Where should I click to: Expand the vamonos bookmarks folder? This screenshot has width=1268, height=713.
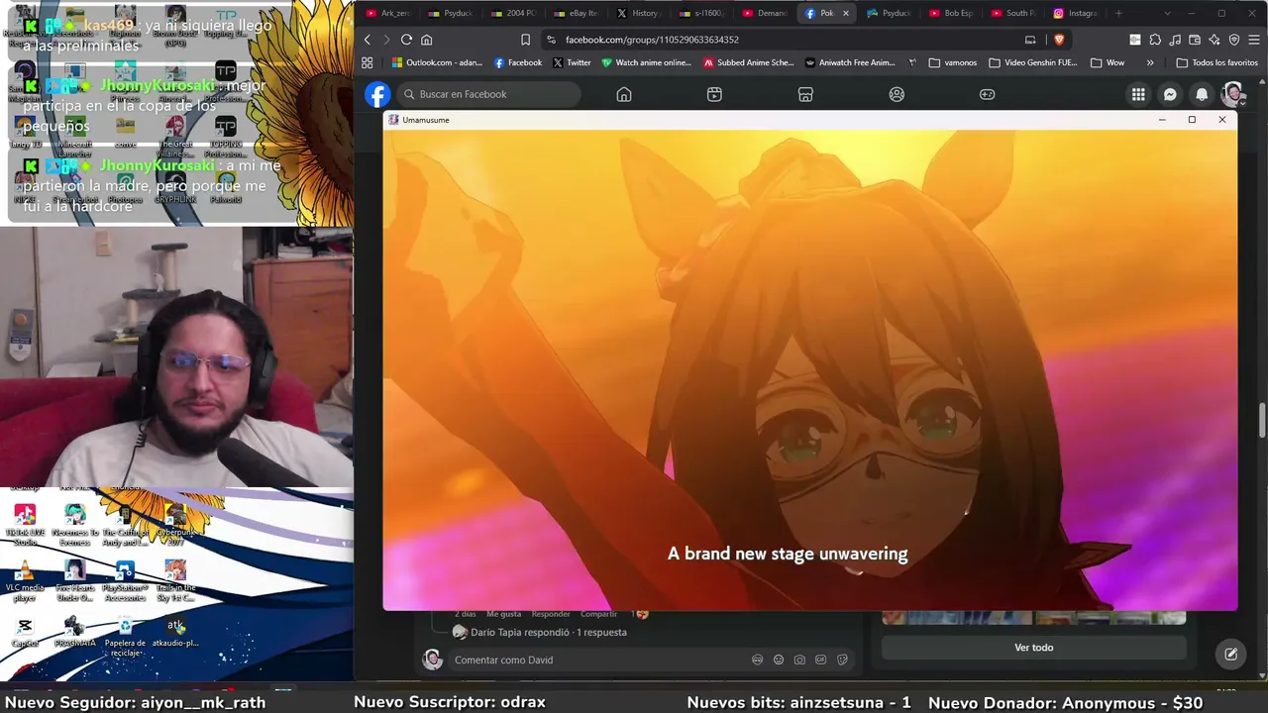[x=953, y=62]
